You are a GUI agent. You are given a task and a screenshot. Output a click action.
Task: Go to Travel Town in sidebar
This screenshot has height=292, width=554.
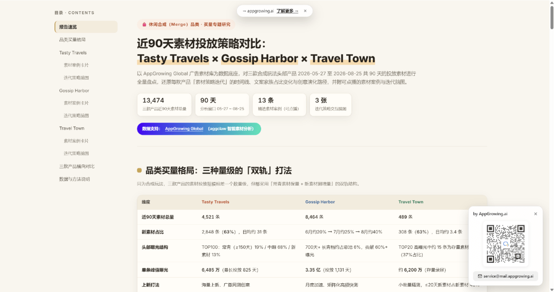coord(72,128)
